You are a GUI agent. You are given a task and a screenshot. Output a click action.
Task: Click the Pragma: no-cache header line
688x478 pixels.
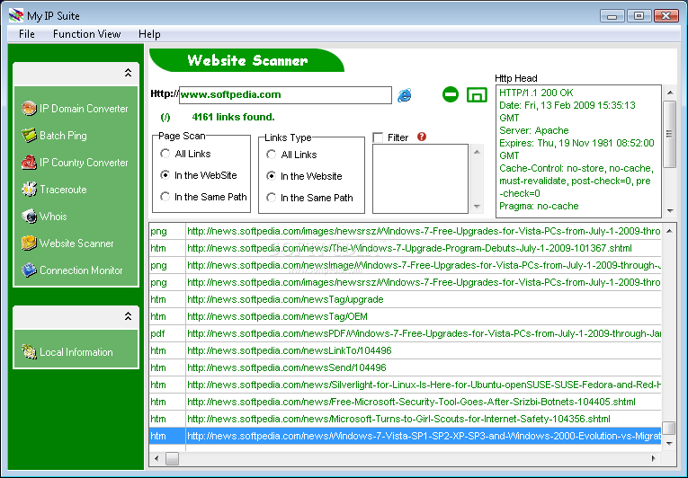tap(539, 206)
